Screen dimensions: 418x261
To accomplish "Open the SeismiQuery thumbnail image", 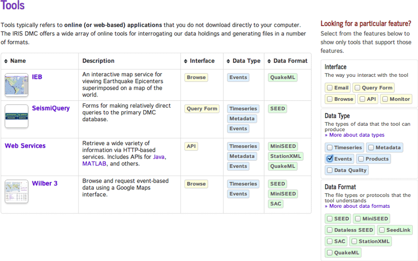I will tap(17, 116).
